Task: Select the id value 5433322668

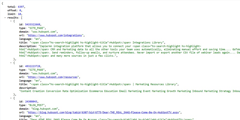Action: 33,25
